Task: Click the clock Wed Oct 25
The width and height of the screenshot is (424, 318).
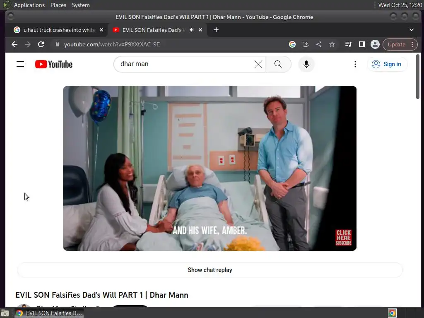Action: (x=400, y=5)
